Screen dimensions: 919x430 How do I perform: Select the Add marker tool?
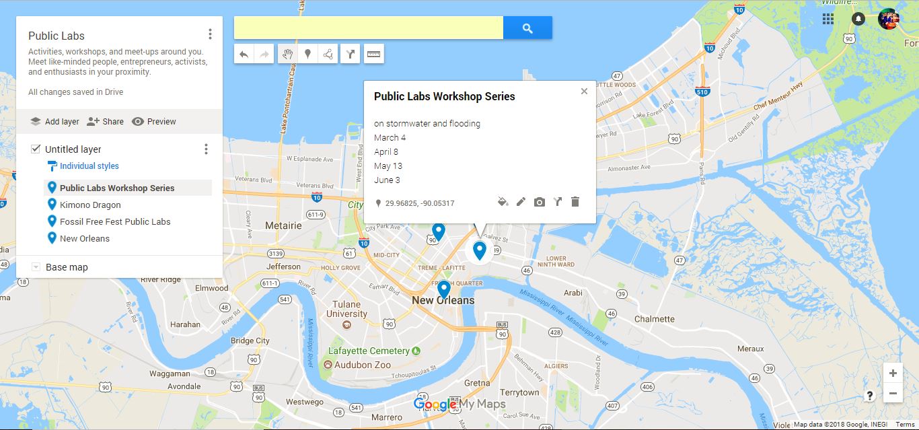point(307,55)
